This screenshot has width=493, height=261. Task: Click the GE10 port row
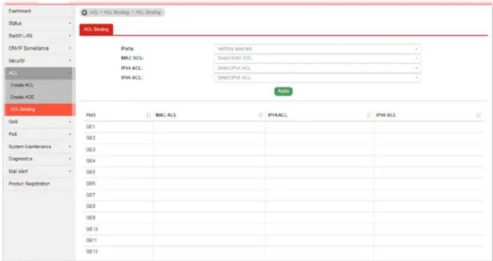tap(284, 229)
